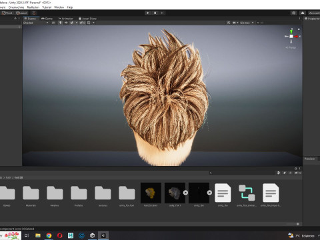320x240 pixels.
Task: Start Play mode in Unity
Action: click(x=148, y=13)
